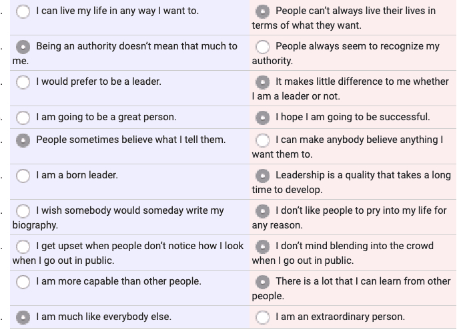Select 'I get upset when people don't notice'
The image size is (457, 330).
(23, 246)
